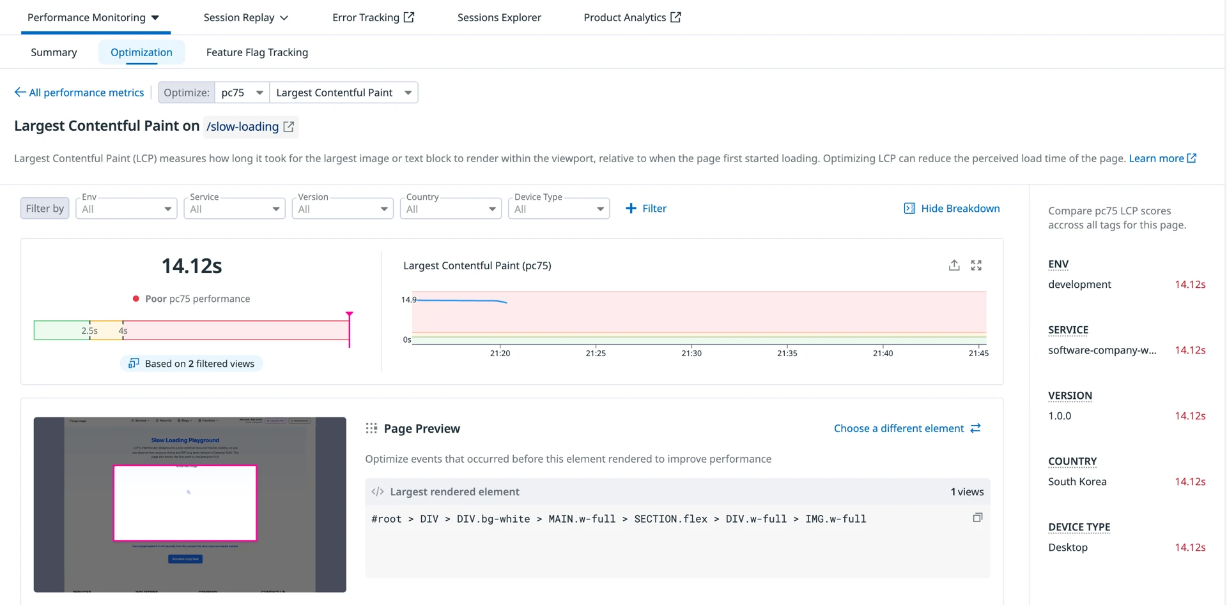This screenshot has height=605, width=1227.
Task: Open /slow-loading page external link icon
Action: 289,127
